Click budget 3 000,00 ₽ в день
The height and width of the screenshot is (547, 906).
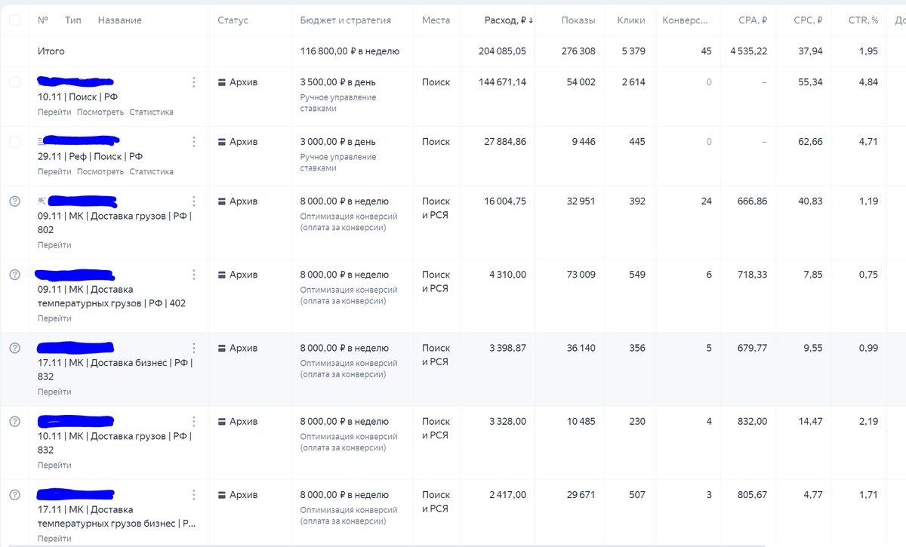pos(337,142)
